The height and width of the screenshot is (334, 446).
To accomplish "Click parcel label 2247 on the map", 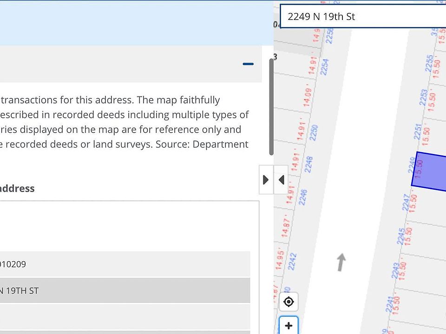I will pos(406,202).
